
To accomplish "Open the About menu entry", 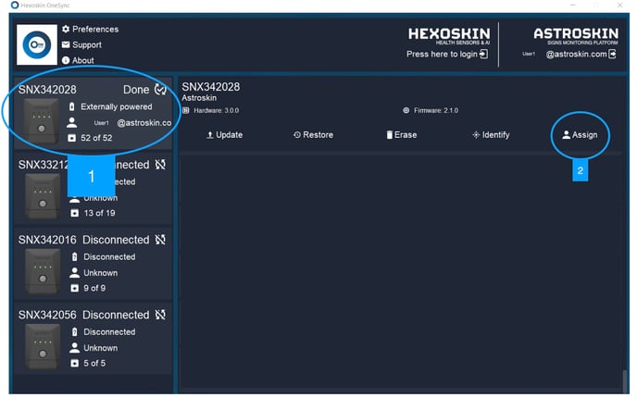I will coord(78,60).
